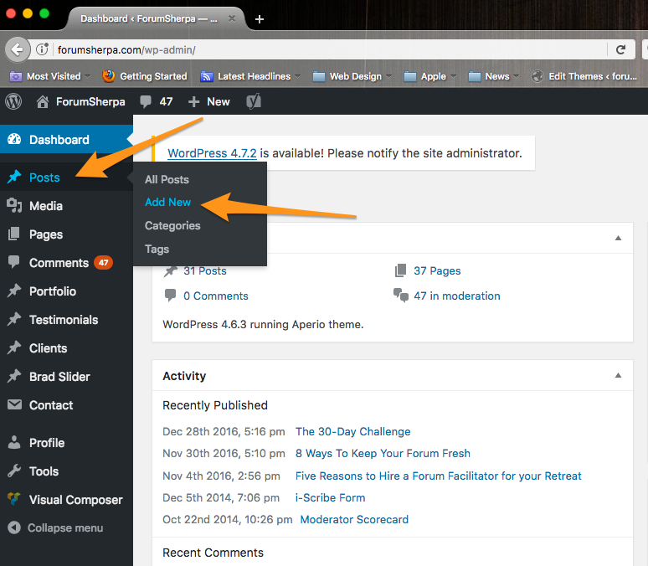Click the Collapse menu arrow icon
Screen dimensions: 648x566
(14, 527)
